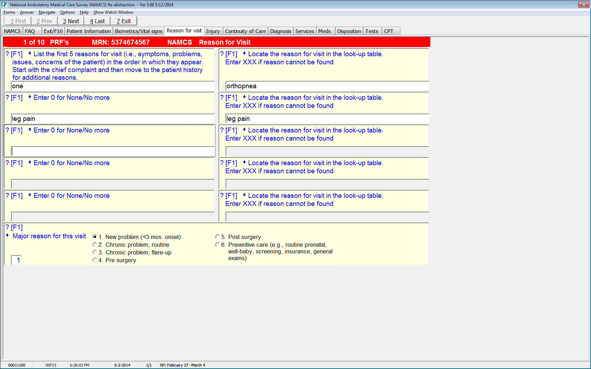
Task: Click the Next navigation button
Action: (x=71, y=21)
